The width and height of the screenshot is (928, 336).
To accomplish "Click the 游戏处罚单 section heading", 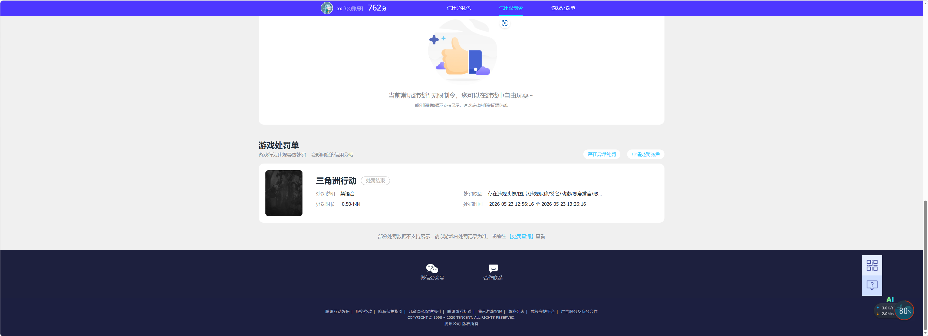I will coord(278,145).
